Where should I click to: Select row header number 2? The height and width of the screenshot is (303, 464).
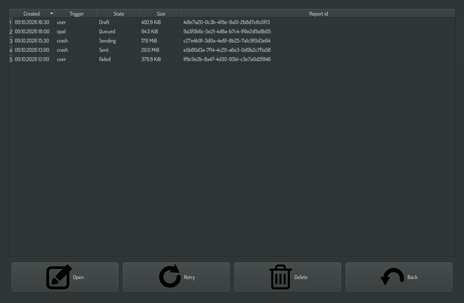(11, 32)
